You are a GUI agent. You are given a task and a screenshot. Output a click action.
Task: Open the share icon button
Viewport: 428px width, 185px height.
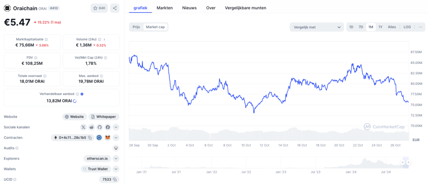pos(115,8)
